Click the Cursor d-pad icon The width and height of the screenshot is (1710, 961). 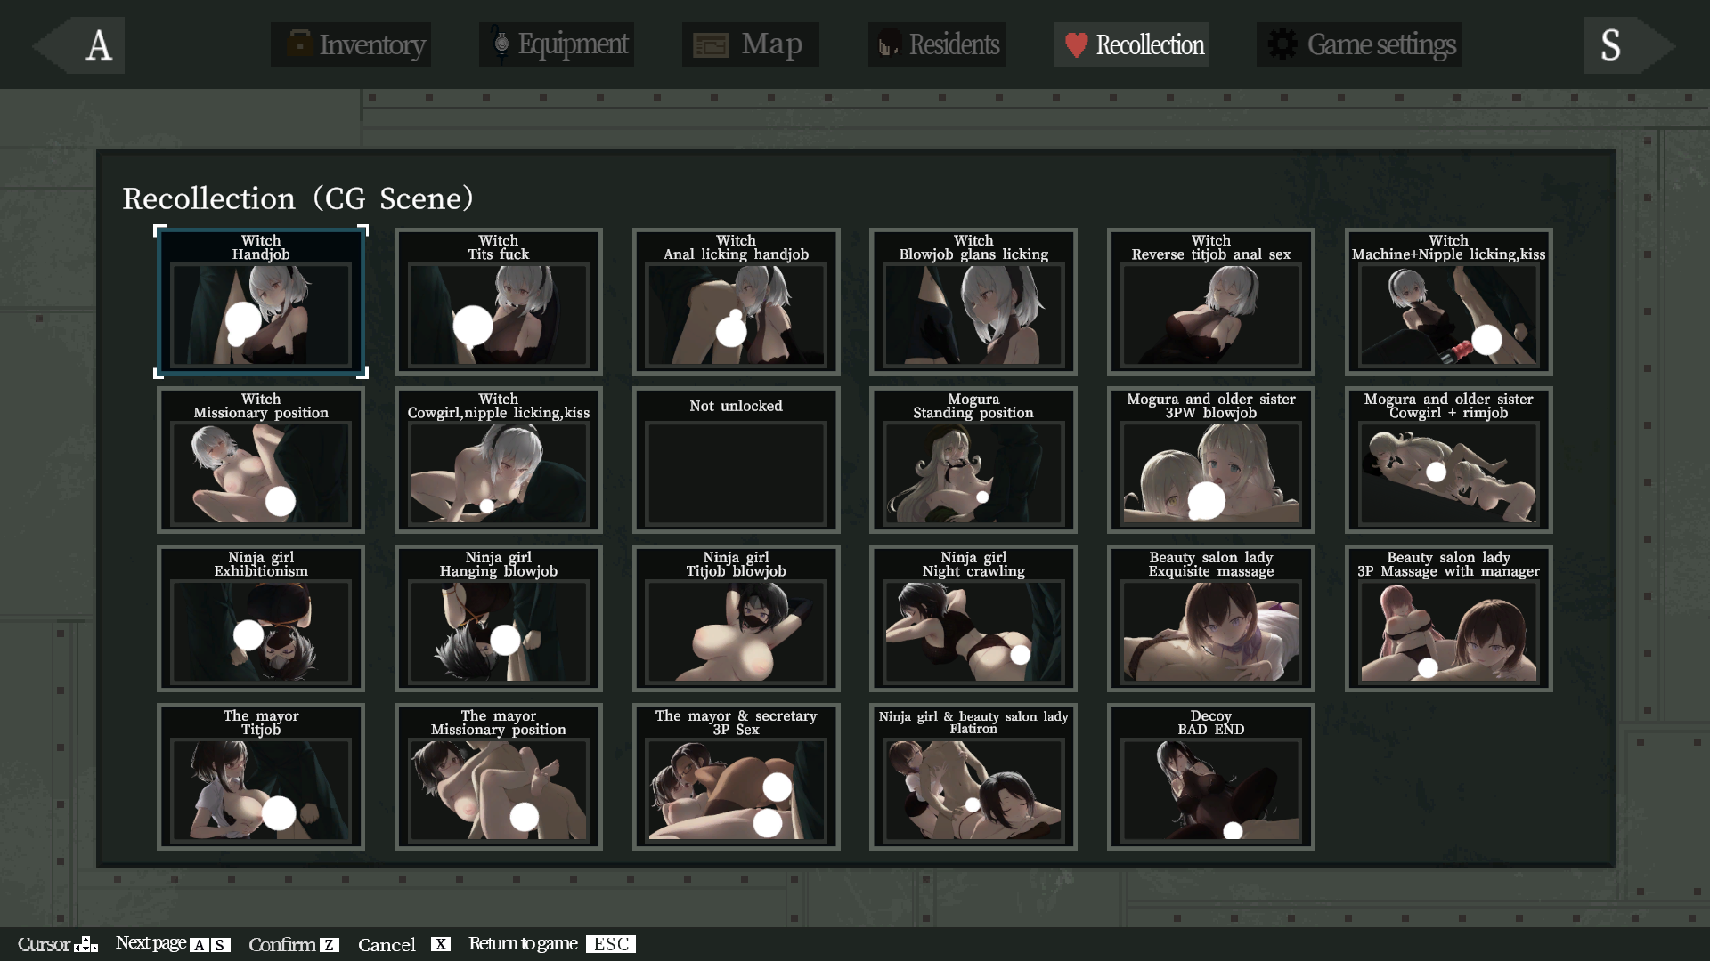pyautogui.click(x=85, y=944)
